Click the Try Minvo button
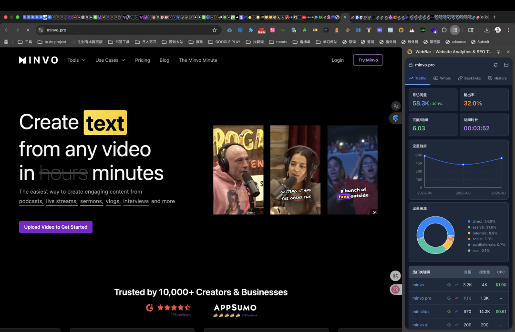 [368, 60]
